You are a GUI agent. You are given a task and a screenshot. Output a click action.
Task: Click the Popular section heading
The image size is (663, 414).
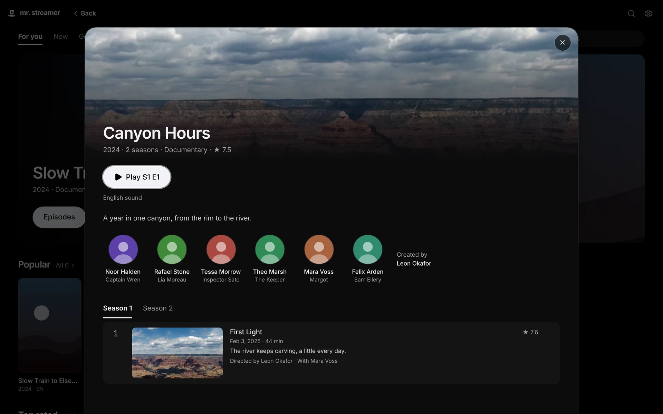point(34,265)
